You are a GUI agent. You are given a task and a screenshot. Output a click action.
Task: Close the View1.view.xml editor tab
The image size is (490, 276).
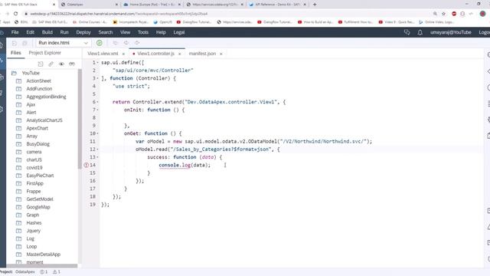coord(123,54)
